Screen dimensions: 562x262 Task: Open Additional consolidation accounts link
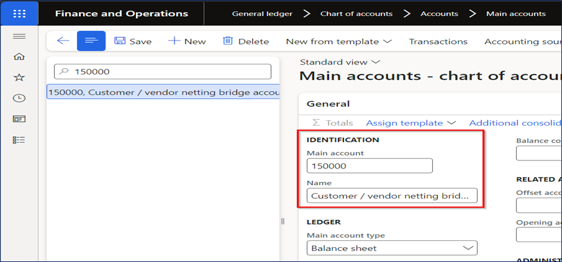point(515,123)
